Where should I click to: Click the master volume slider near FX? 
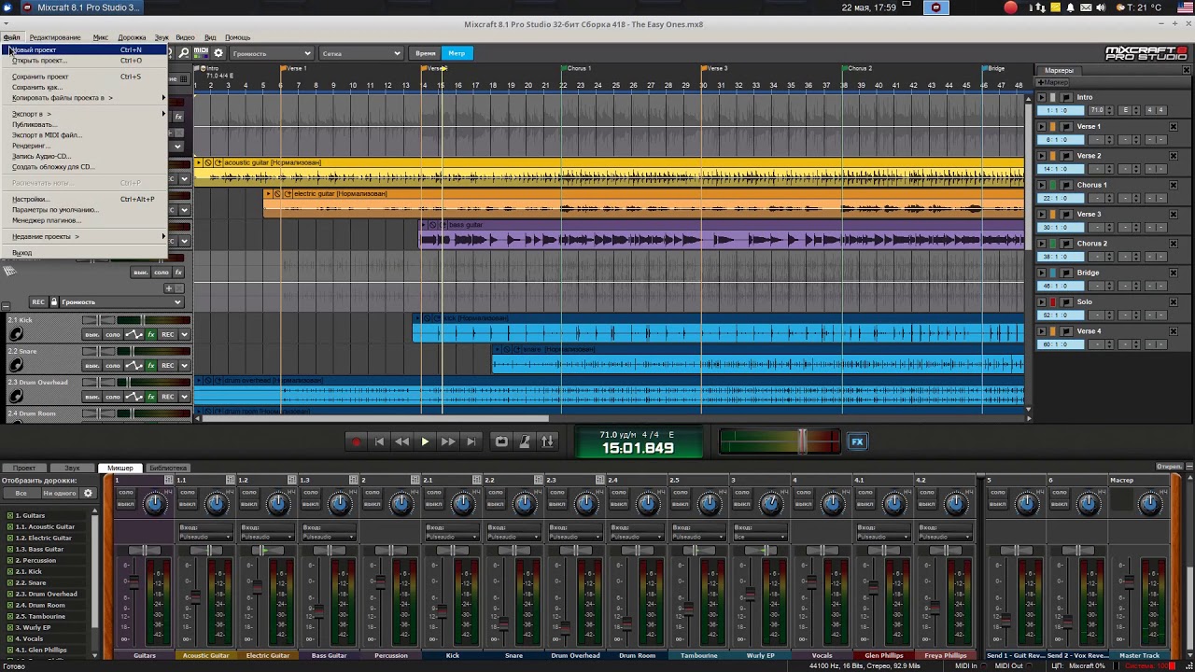click(x=802, y=441)
